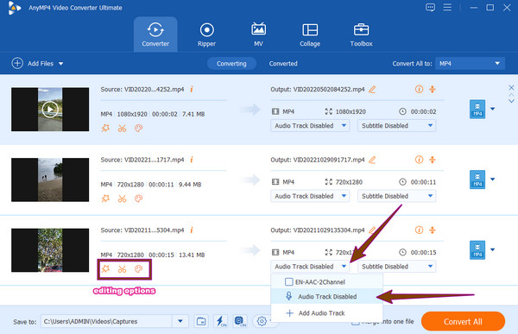Show source info for VID20220...4252.mp4

192,89
